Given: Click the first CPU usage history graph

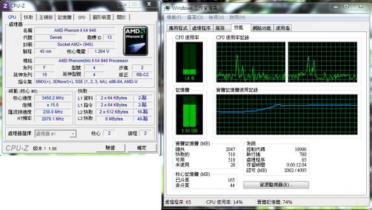Looking at the screenshot, I should pyautogui.click(x=251, y=62).
